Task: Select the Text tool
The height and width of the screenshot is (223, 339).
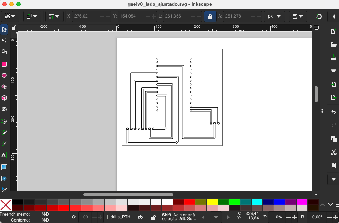Action: [x=4, y=155]
